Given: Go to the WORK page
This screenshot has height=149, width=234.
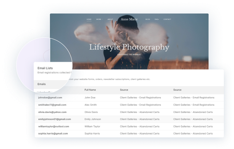Looking at the screenshot, I should coord(99,19).
